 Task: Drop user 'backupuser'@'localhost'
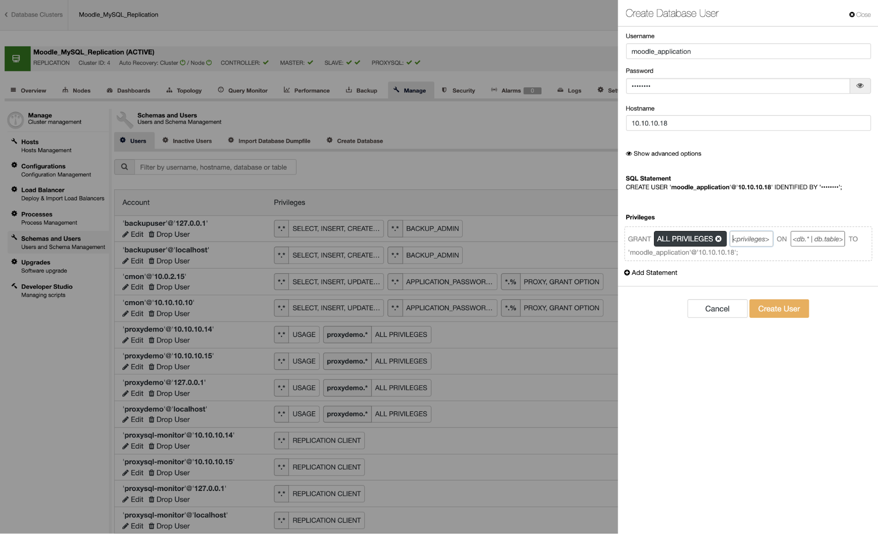coord(170,261)
